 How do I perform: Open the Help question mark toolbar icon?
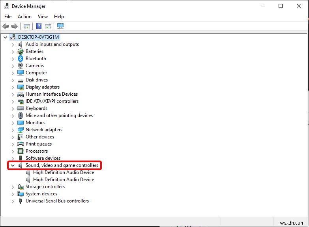click(x=39, y=26)
